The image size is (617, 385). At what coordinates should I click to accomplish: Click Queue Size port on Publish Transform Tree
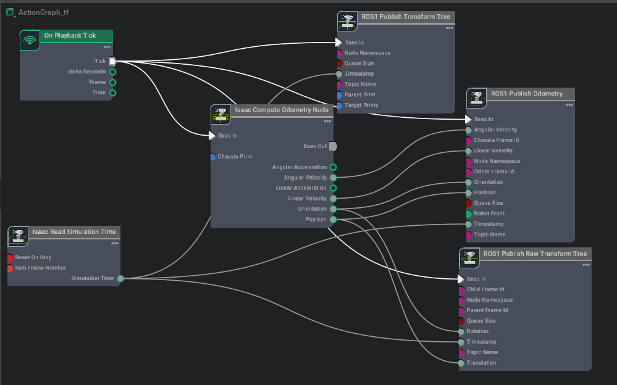point(340,64)
